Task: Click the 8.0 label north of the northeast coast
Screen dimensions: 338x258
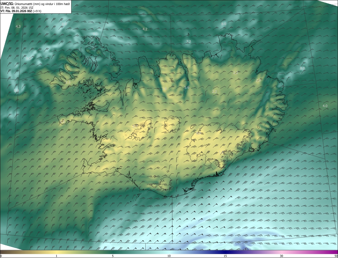Action: click(x=224, y=24)
